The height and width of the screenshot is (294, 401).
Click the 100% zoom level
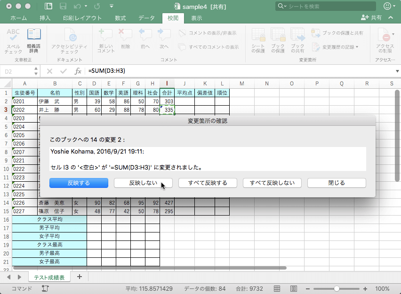coord(382,289)
